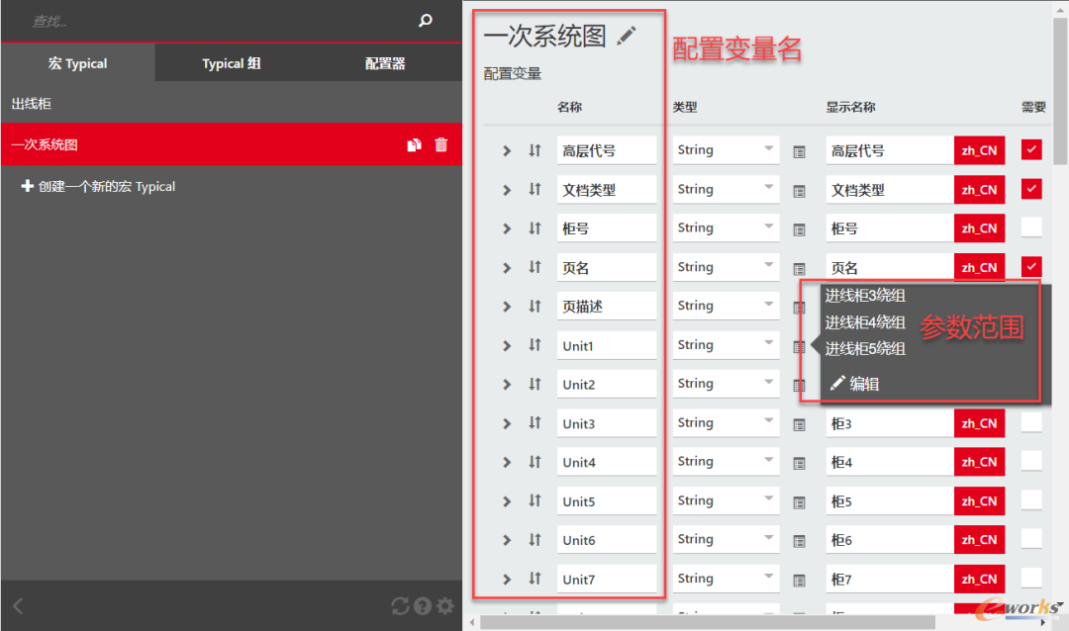Click the reorder arrows for 高层代号 row

click(535, 150)
